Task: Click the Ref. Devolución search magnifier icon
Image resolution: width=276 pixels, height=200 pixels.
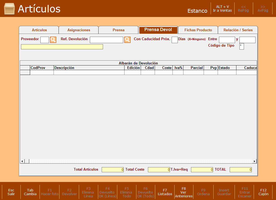Action: click(127, 40)
